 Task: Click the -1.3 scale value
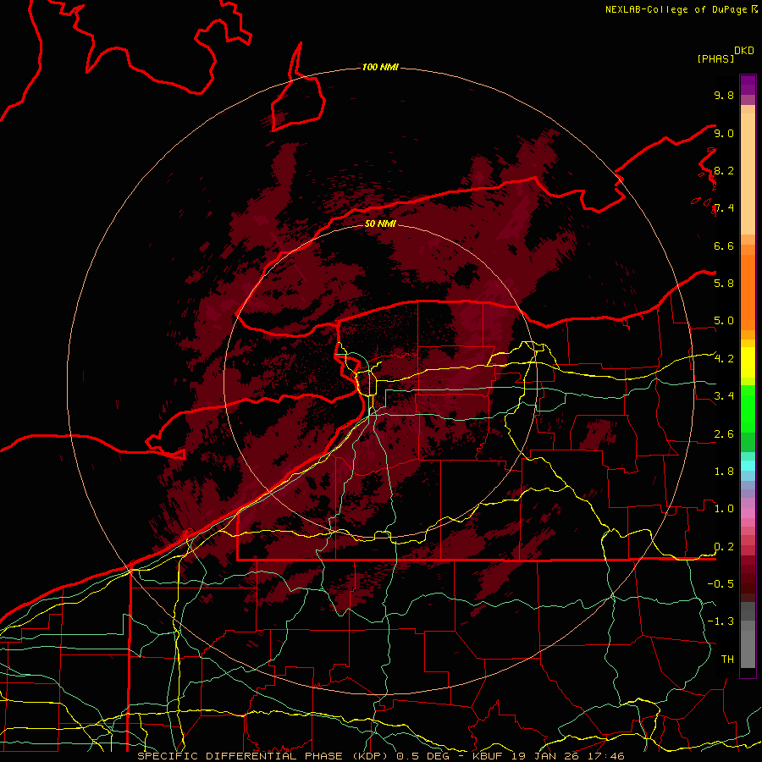[x=721, y=621]
